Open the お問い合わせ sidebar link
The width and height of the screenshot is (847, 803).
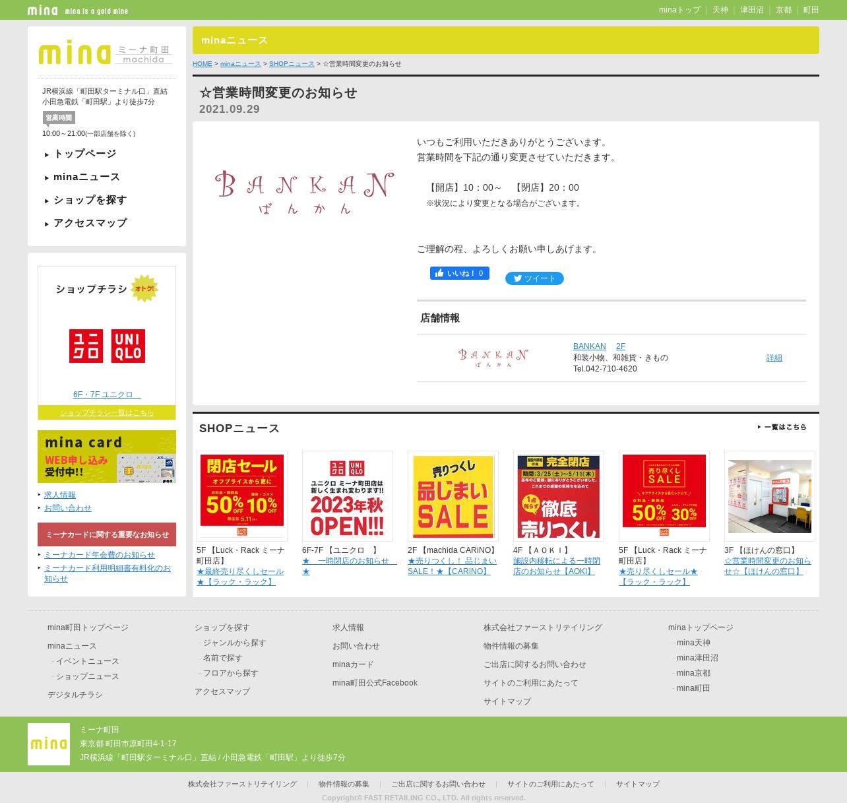tap(68, 508)
